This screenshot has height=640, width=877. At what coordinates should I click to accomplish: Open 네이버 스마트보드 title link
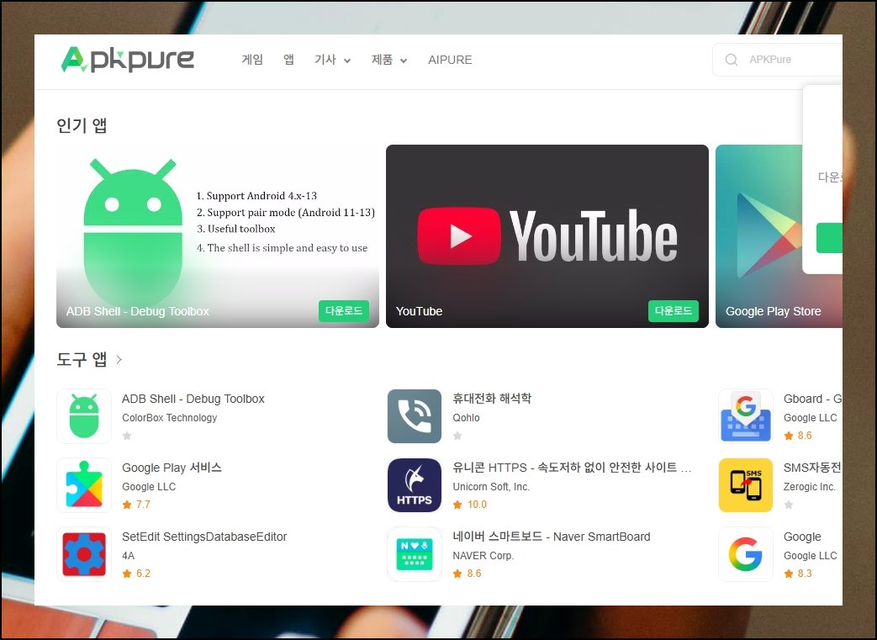click(x=552, y=537)
